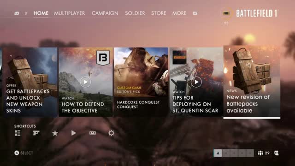
Task: Click the right bumper icon after MORE
Action: pos(195,13)
